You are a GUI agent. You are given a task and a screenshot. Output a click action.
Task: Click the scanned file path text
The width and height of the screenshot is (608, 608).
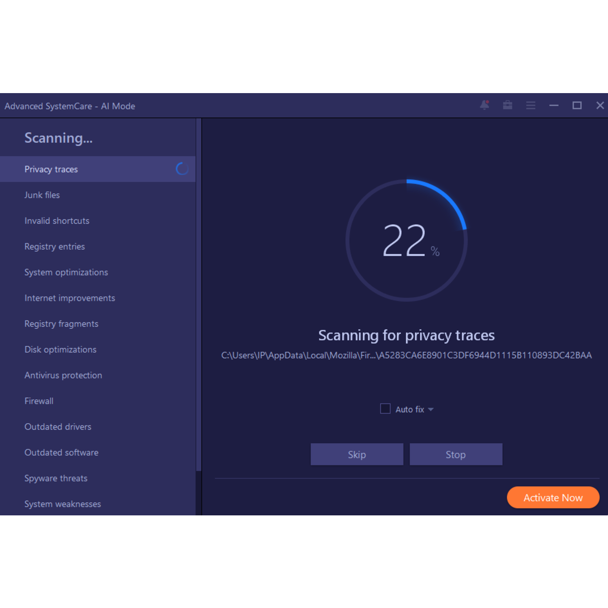click(406, 355)
